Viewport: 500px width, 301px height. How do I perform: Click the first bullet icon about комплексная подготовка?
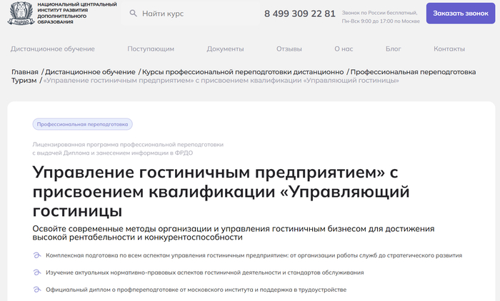[x=36, y=255]
